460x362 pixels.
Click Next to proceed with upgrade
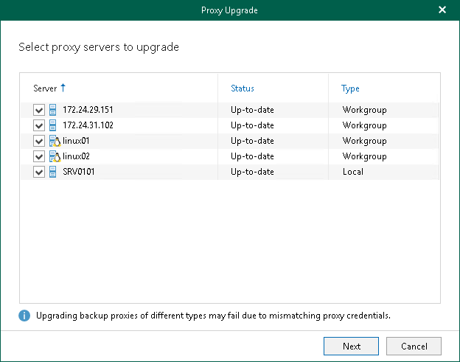(x=351, y=347)
